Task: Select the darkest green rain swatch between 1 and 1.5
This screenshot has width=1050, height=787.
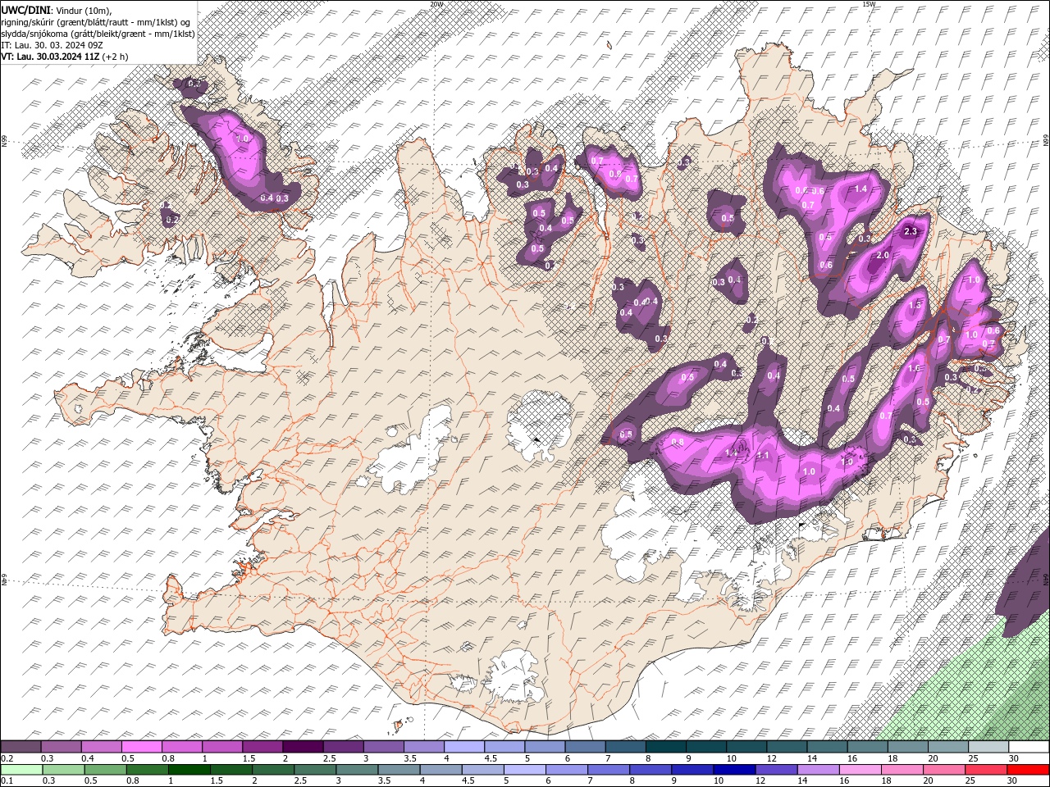Action: click(189, 770)
